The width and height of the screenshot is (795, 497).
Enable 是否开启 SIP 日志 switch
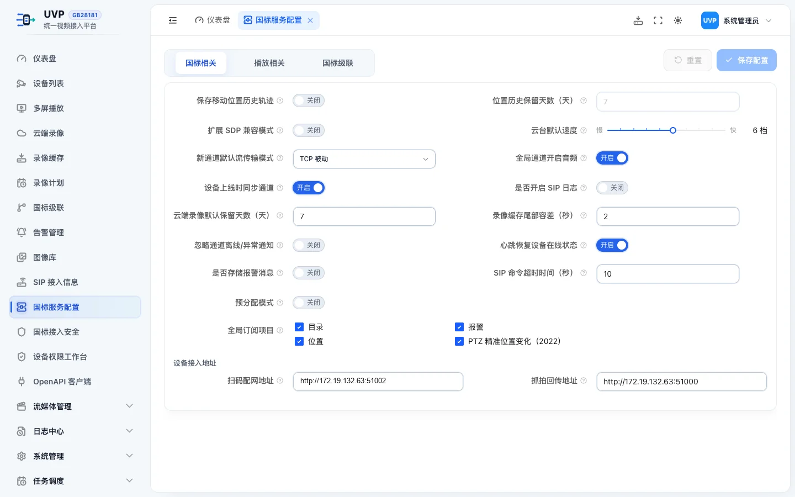point(612,188)
